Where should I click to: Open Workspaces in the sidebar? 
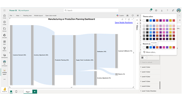tap(4, 56)
